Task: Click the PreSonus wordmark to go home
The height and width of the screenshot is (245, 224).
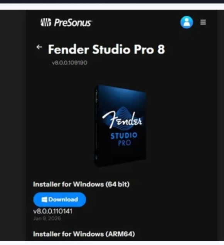Action: click(x=73, y=23)
